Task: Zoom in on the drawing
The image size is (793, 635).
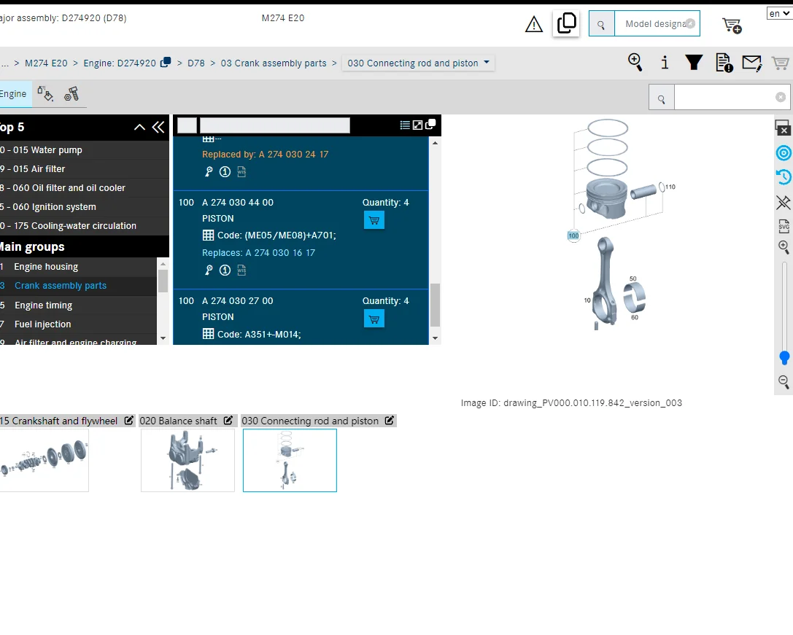Action: point(784,246)
